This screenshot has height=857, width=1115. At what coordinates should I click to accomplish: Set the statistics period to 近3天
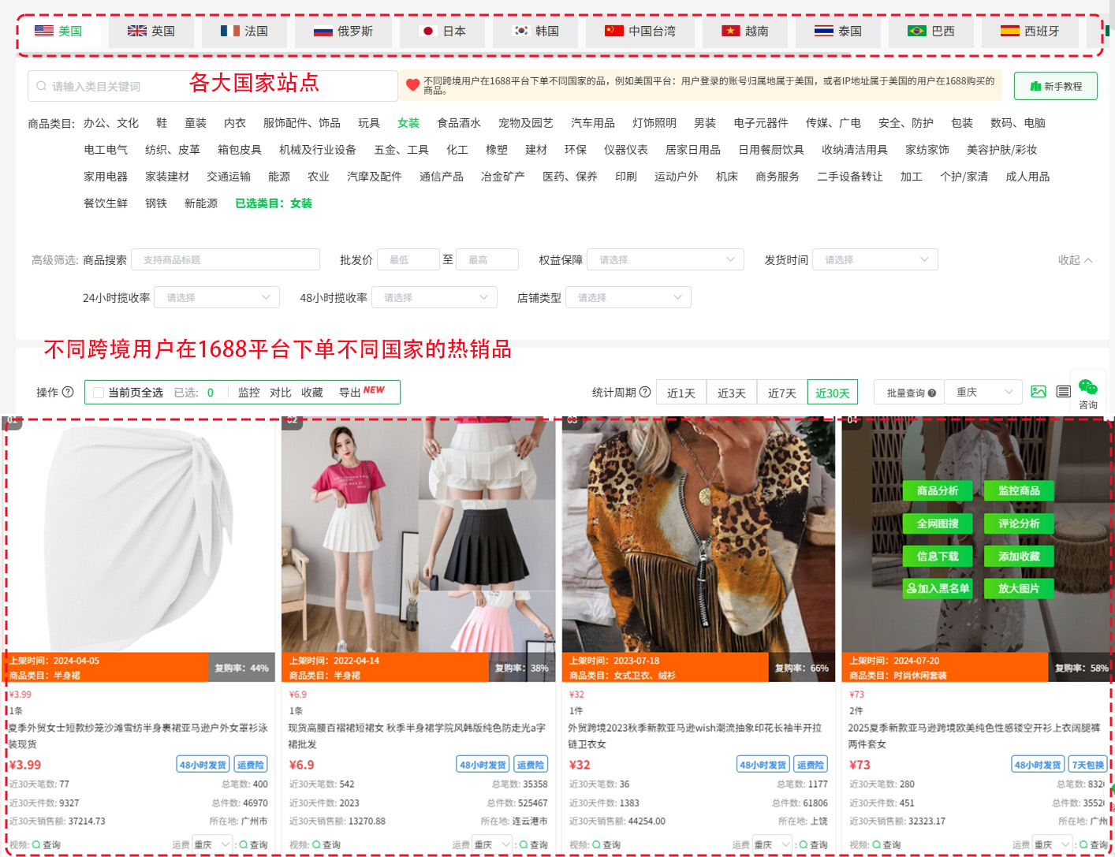[x=732, y=393]
